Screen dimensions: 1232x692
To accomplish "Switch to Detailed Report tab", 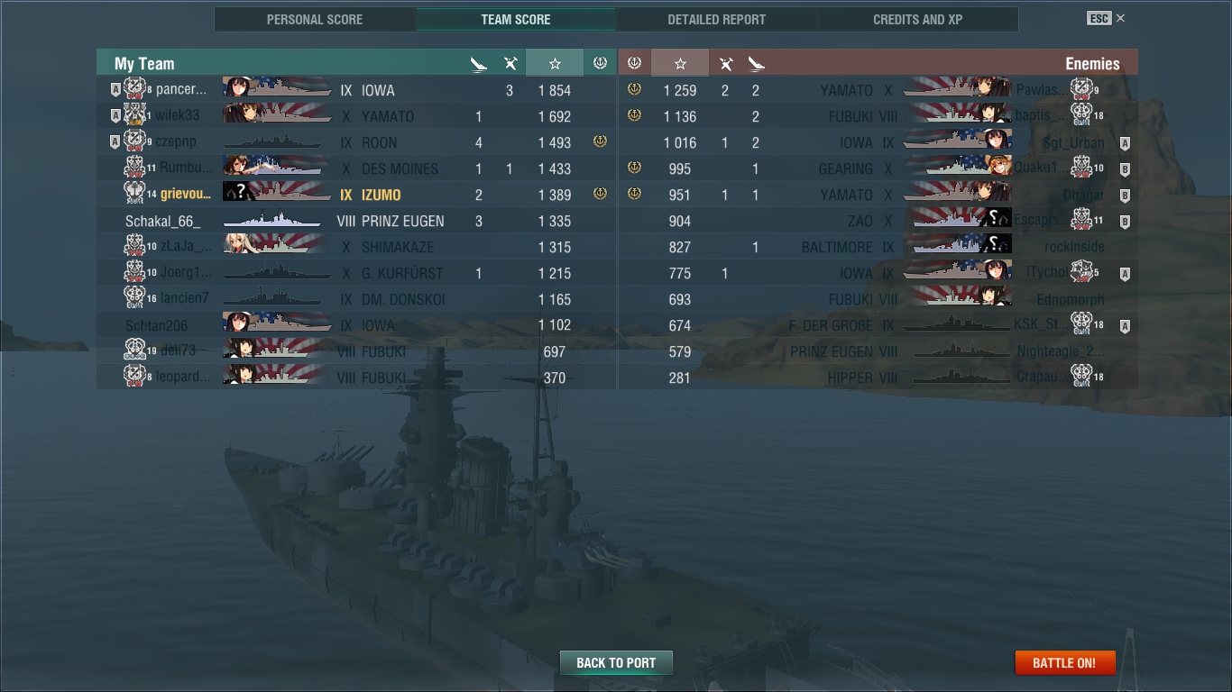I will pos(716,19).
